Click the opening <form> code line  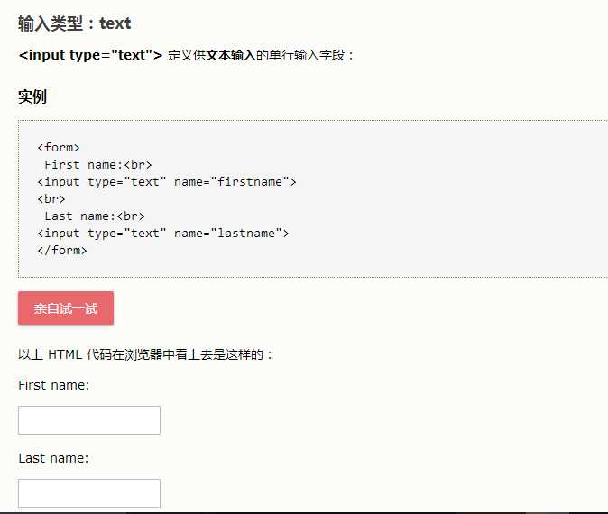click(x=59, y=147)
